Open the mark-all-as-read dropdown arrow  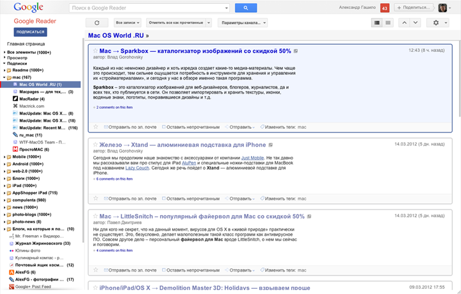[x=209, y=22]
